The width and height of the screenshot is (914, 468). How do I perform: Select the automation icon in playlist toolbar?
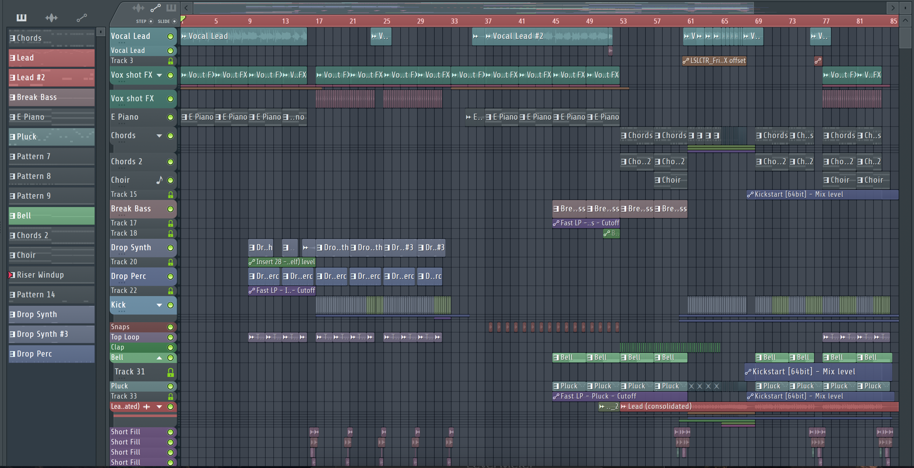point(155,7)
